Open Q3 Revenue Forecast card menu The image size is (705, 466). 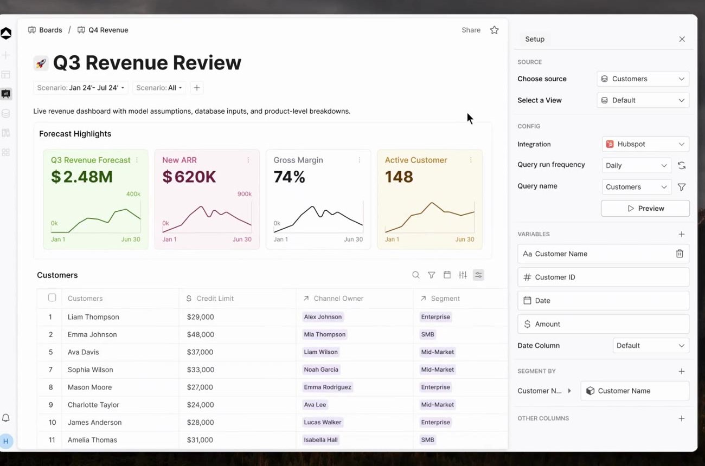point(137,160)
